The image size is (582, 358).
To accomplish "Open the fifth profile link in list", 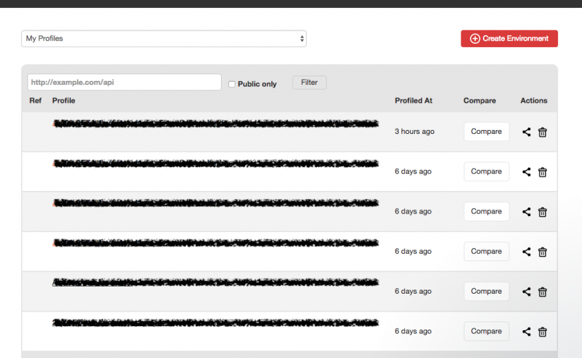I will tap(216, 283).
